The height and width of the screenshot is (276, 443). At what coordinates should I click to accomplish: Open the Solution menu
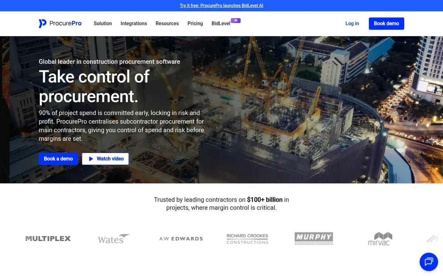(x=103, y=24)
